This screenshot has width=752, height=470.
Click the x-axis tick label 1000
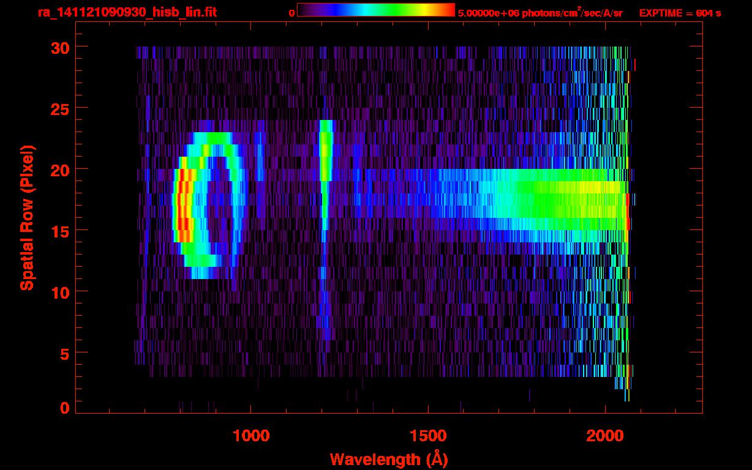[x=252, y=436]
